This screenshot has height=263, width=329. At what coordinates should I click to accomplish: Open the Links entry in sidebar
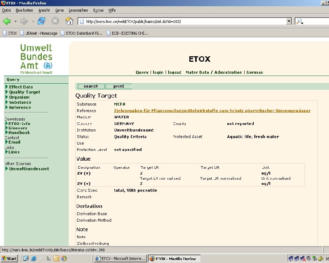coord(14,152)
